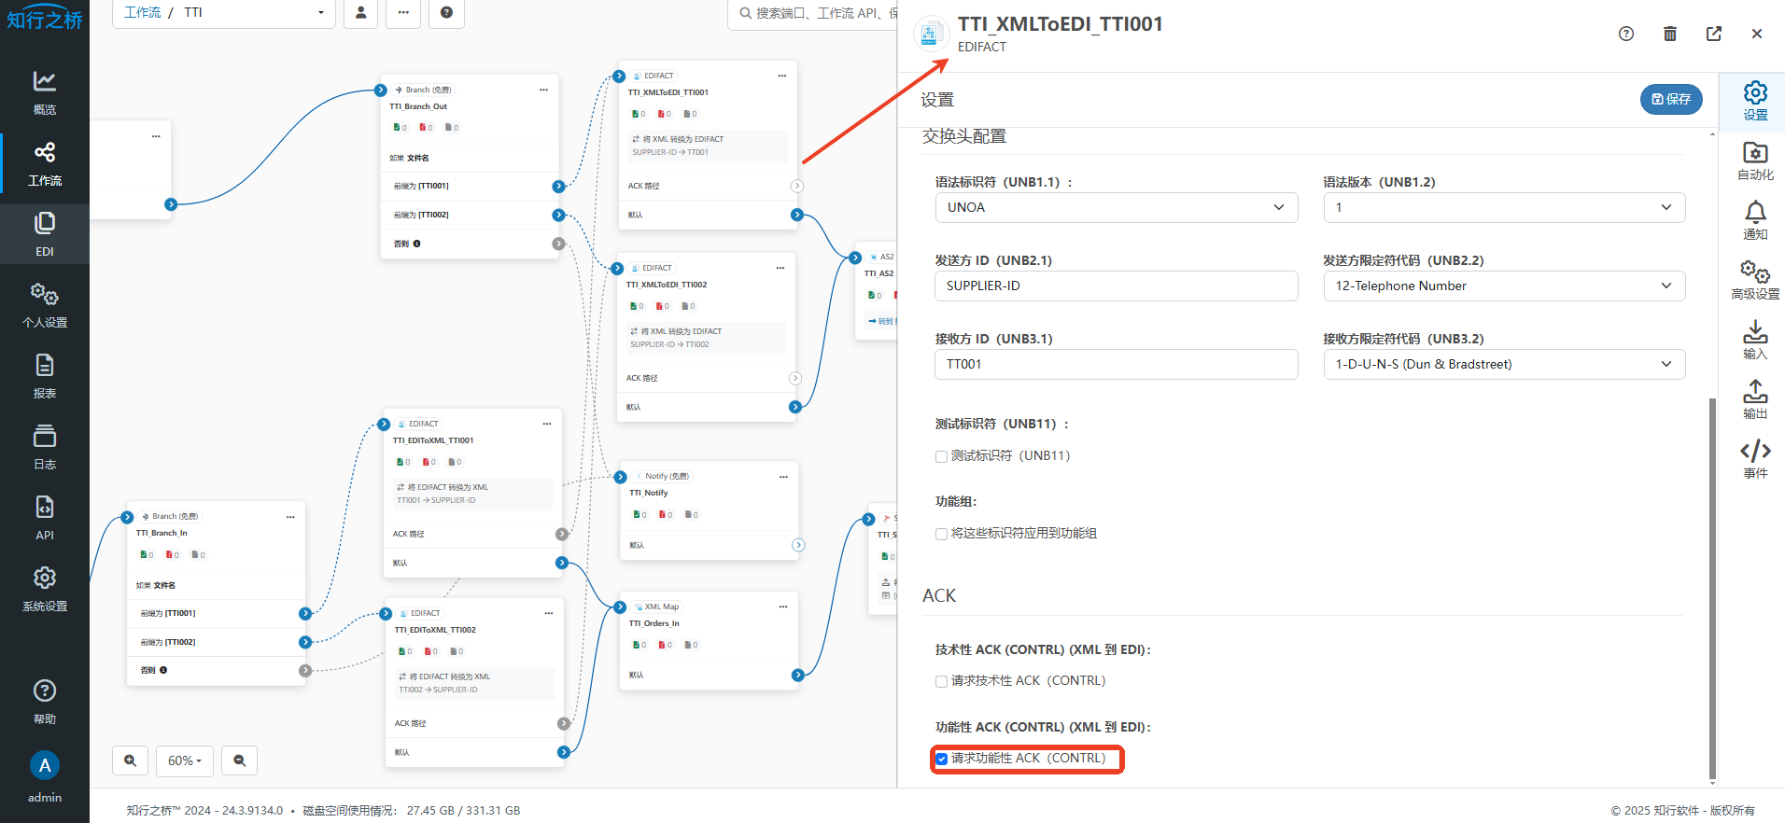Open the 概览 overview page in sidebar

(x=45, y=92)
